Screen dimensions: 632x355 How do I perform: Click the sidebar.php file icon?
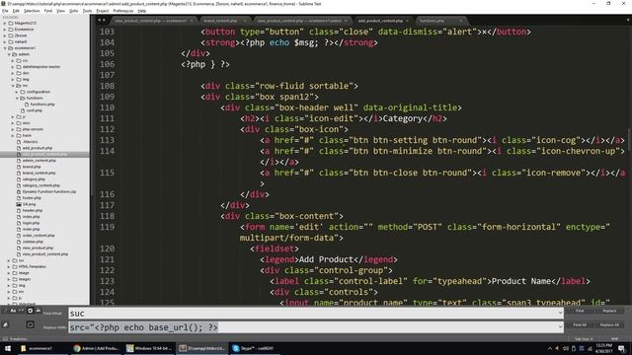tap(19, 242)
